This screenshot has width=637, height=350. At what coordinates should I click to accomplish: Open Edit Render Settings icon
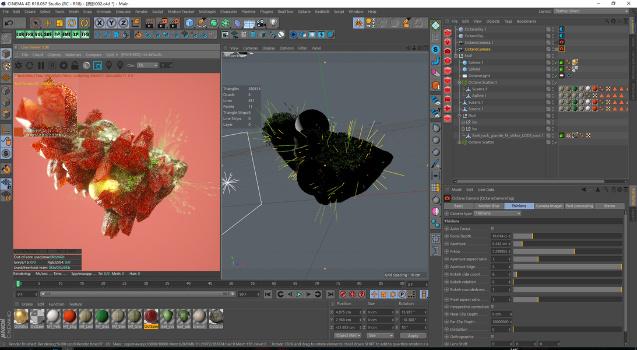pos(174,23)
